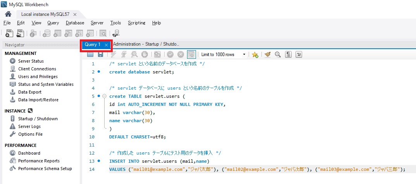
Task: Open Client Connections in Navigator
Action: (x=37, y=68)
